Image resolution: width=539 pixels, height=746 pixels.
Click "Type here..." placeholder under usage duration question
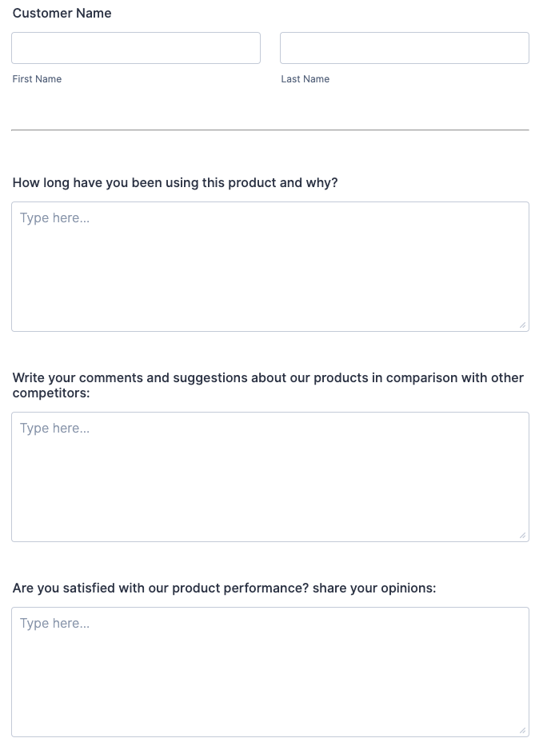(x=54, y=218)
